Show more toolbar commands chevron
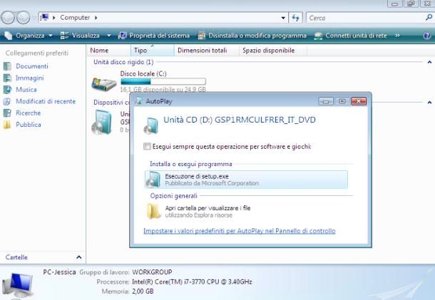The width and height of the screenshot is (435, 300). pyautogui.click(x=397, y=36)
